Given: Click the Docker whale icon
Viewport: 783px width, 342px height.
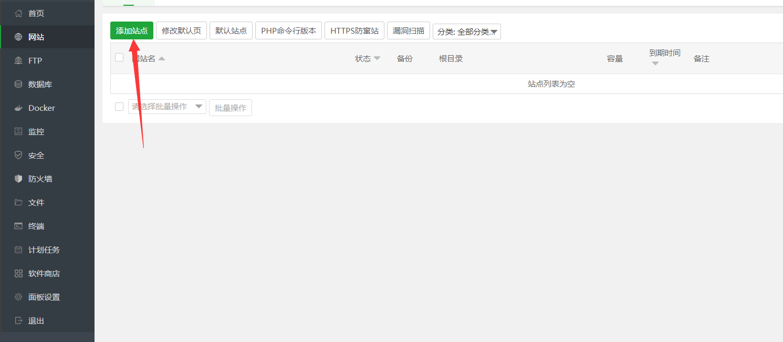Looking at the screenshot, I should tap(18, 108).
